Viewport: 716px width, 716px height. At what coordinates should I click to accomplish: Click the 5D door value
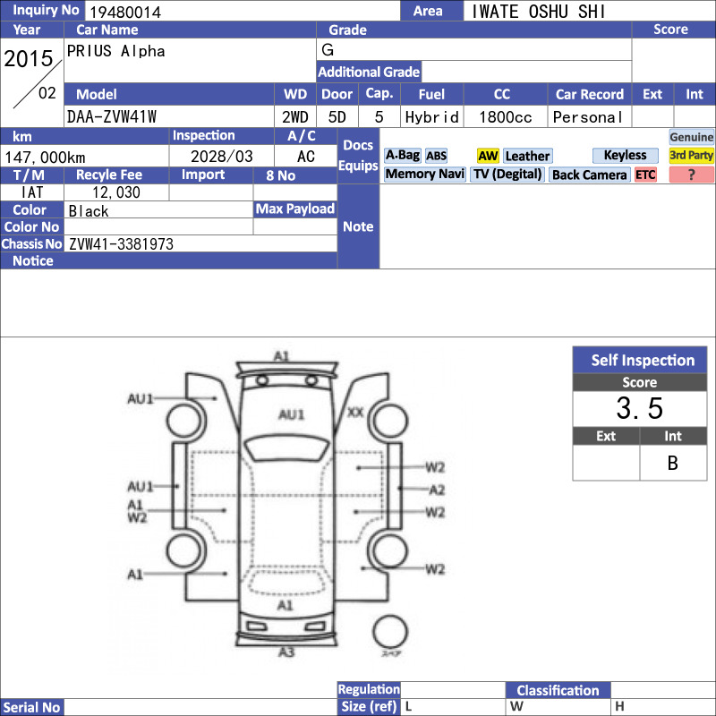click(337, 117)
